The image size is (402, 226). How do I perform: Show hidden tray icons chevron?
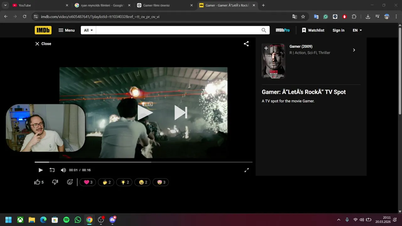[339, 220]
